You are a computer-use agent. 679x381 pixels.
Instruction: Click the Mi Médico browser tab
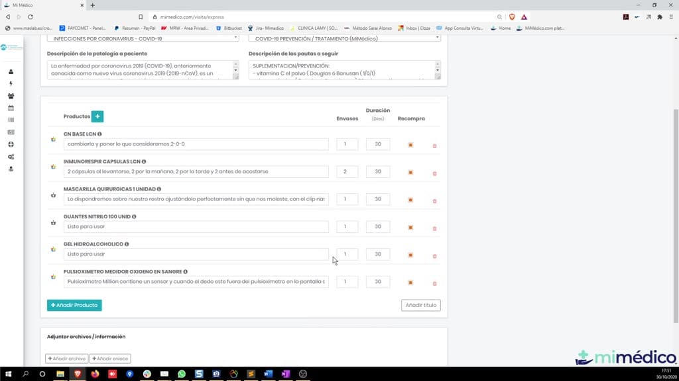(43, 5)
